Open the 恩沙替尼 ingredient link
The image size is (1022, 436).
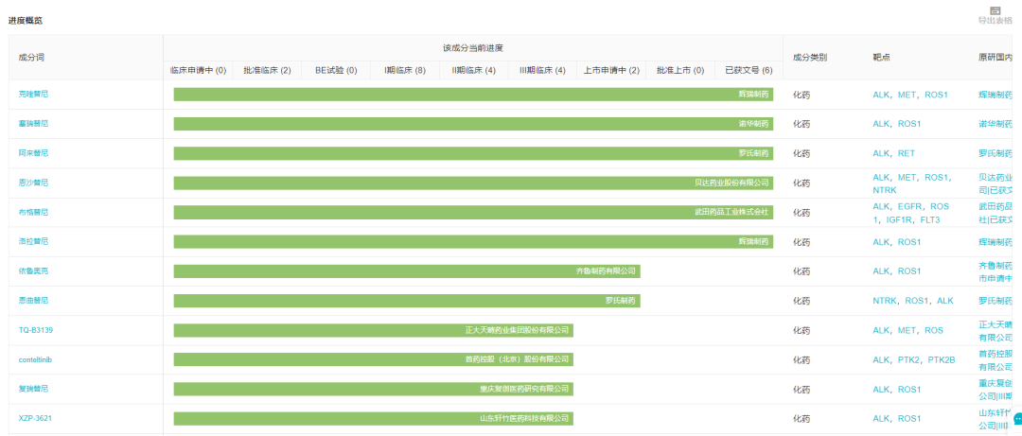click(x=33, y=183)
